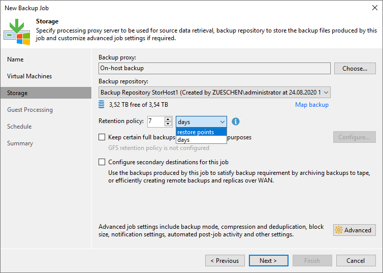Click the retention policy number field
Screen dimensions: 383x273
156,122
